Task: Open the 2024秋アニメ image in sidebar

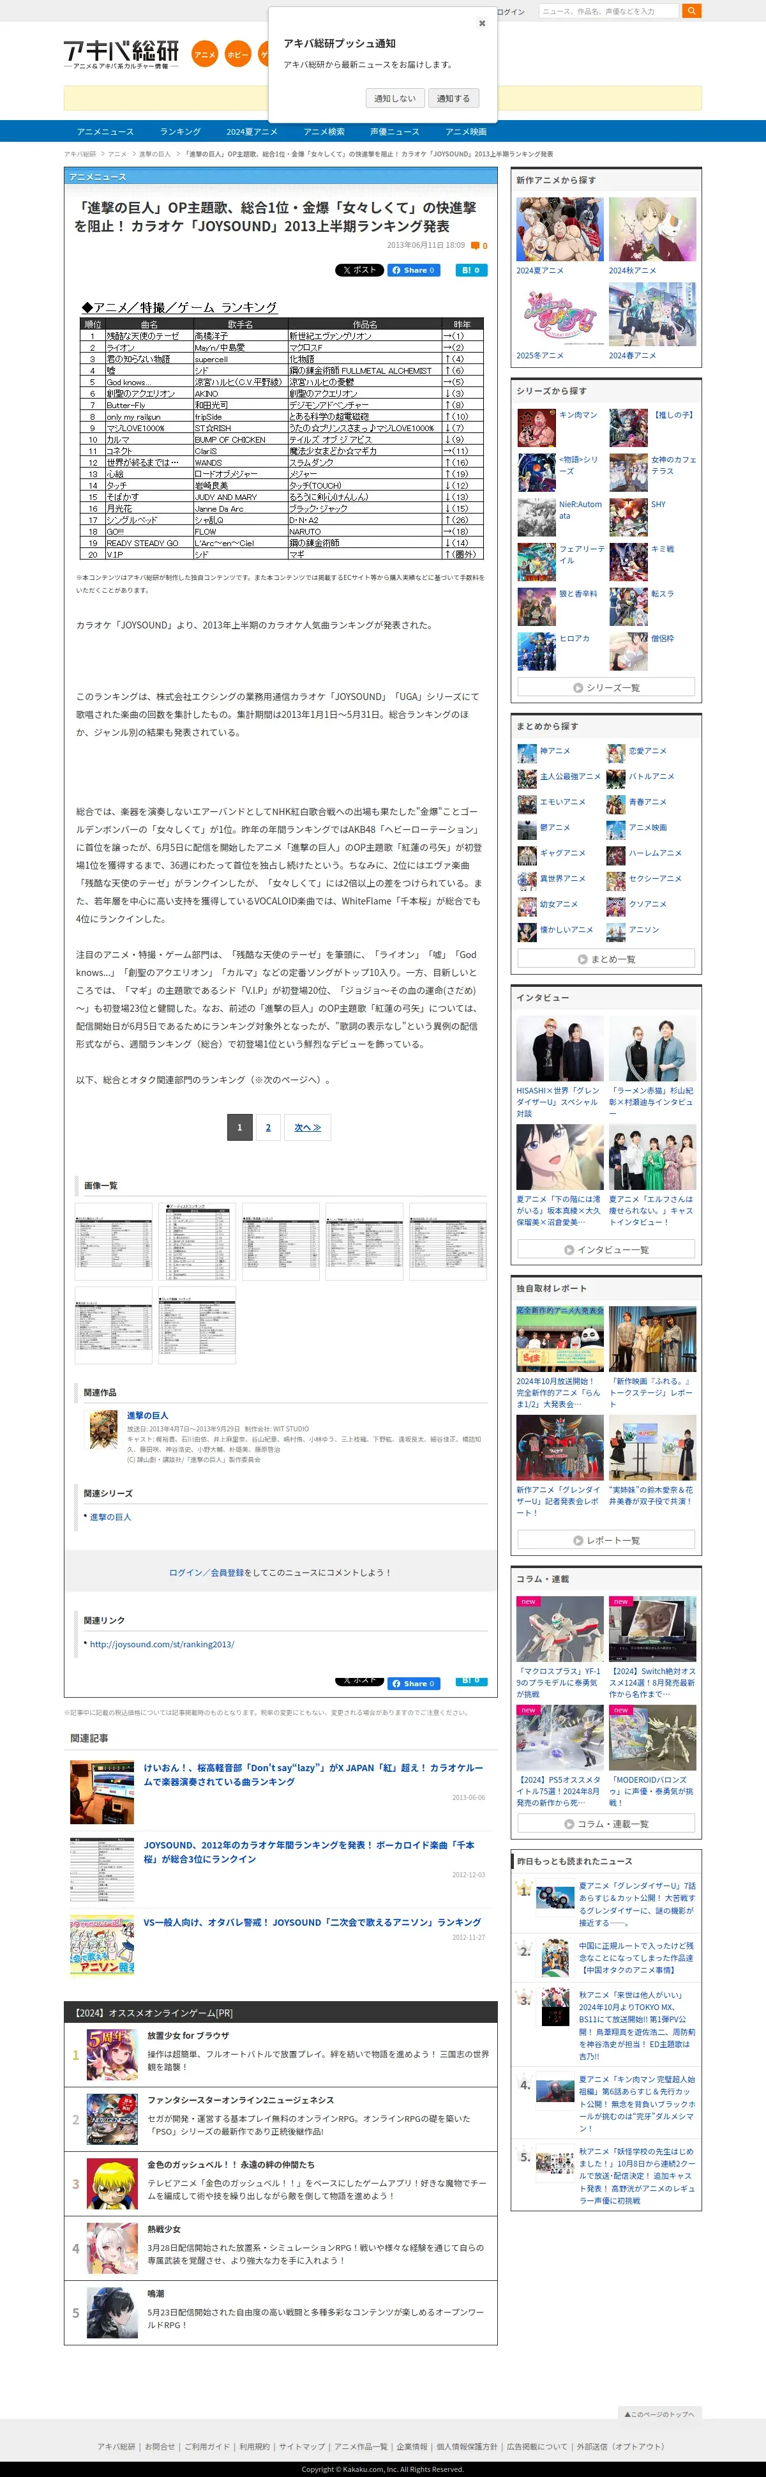Action: [652, 229]
